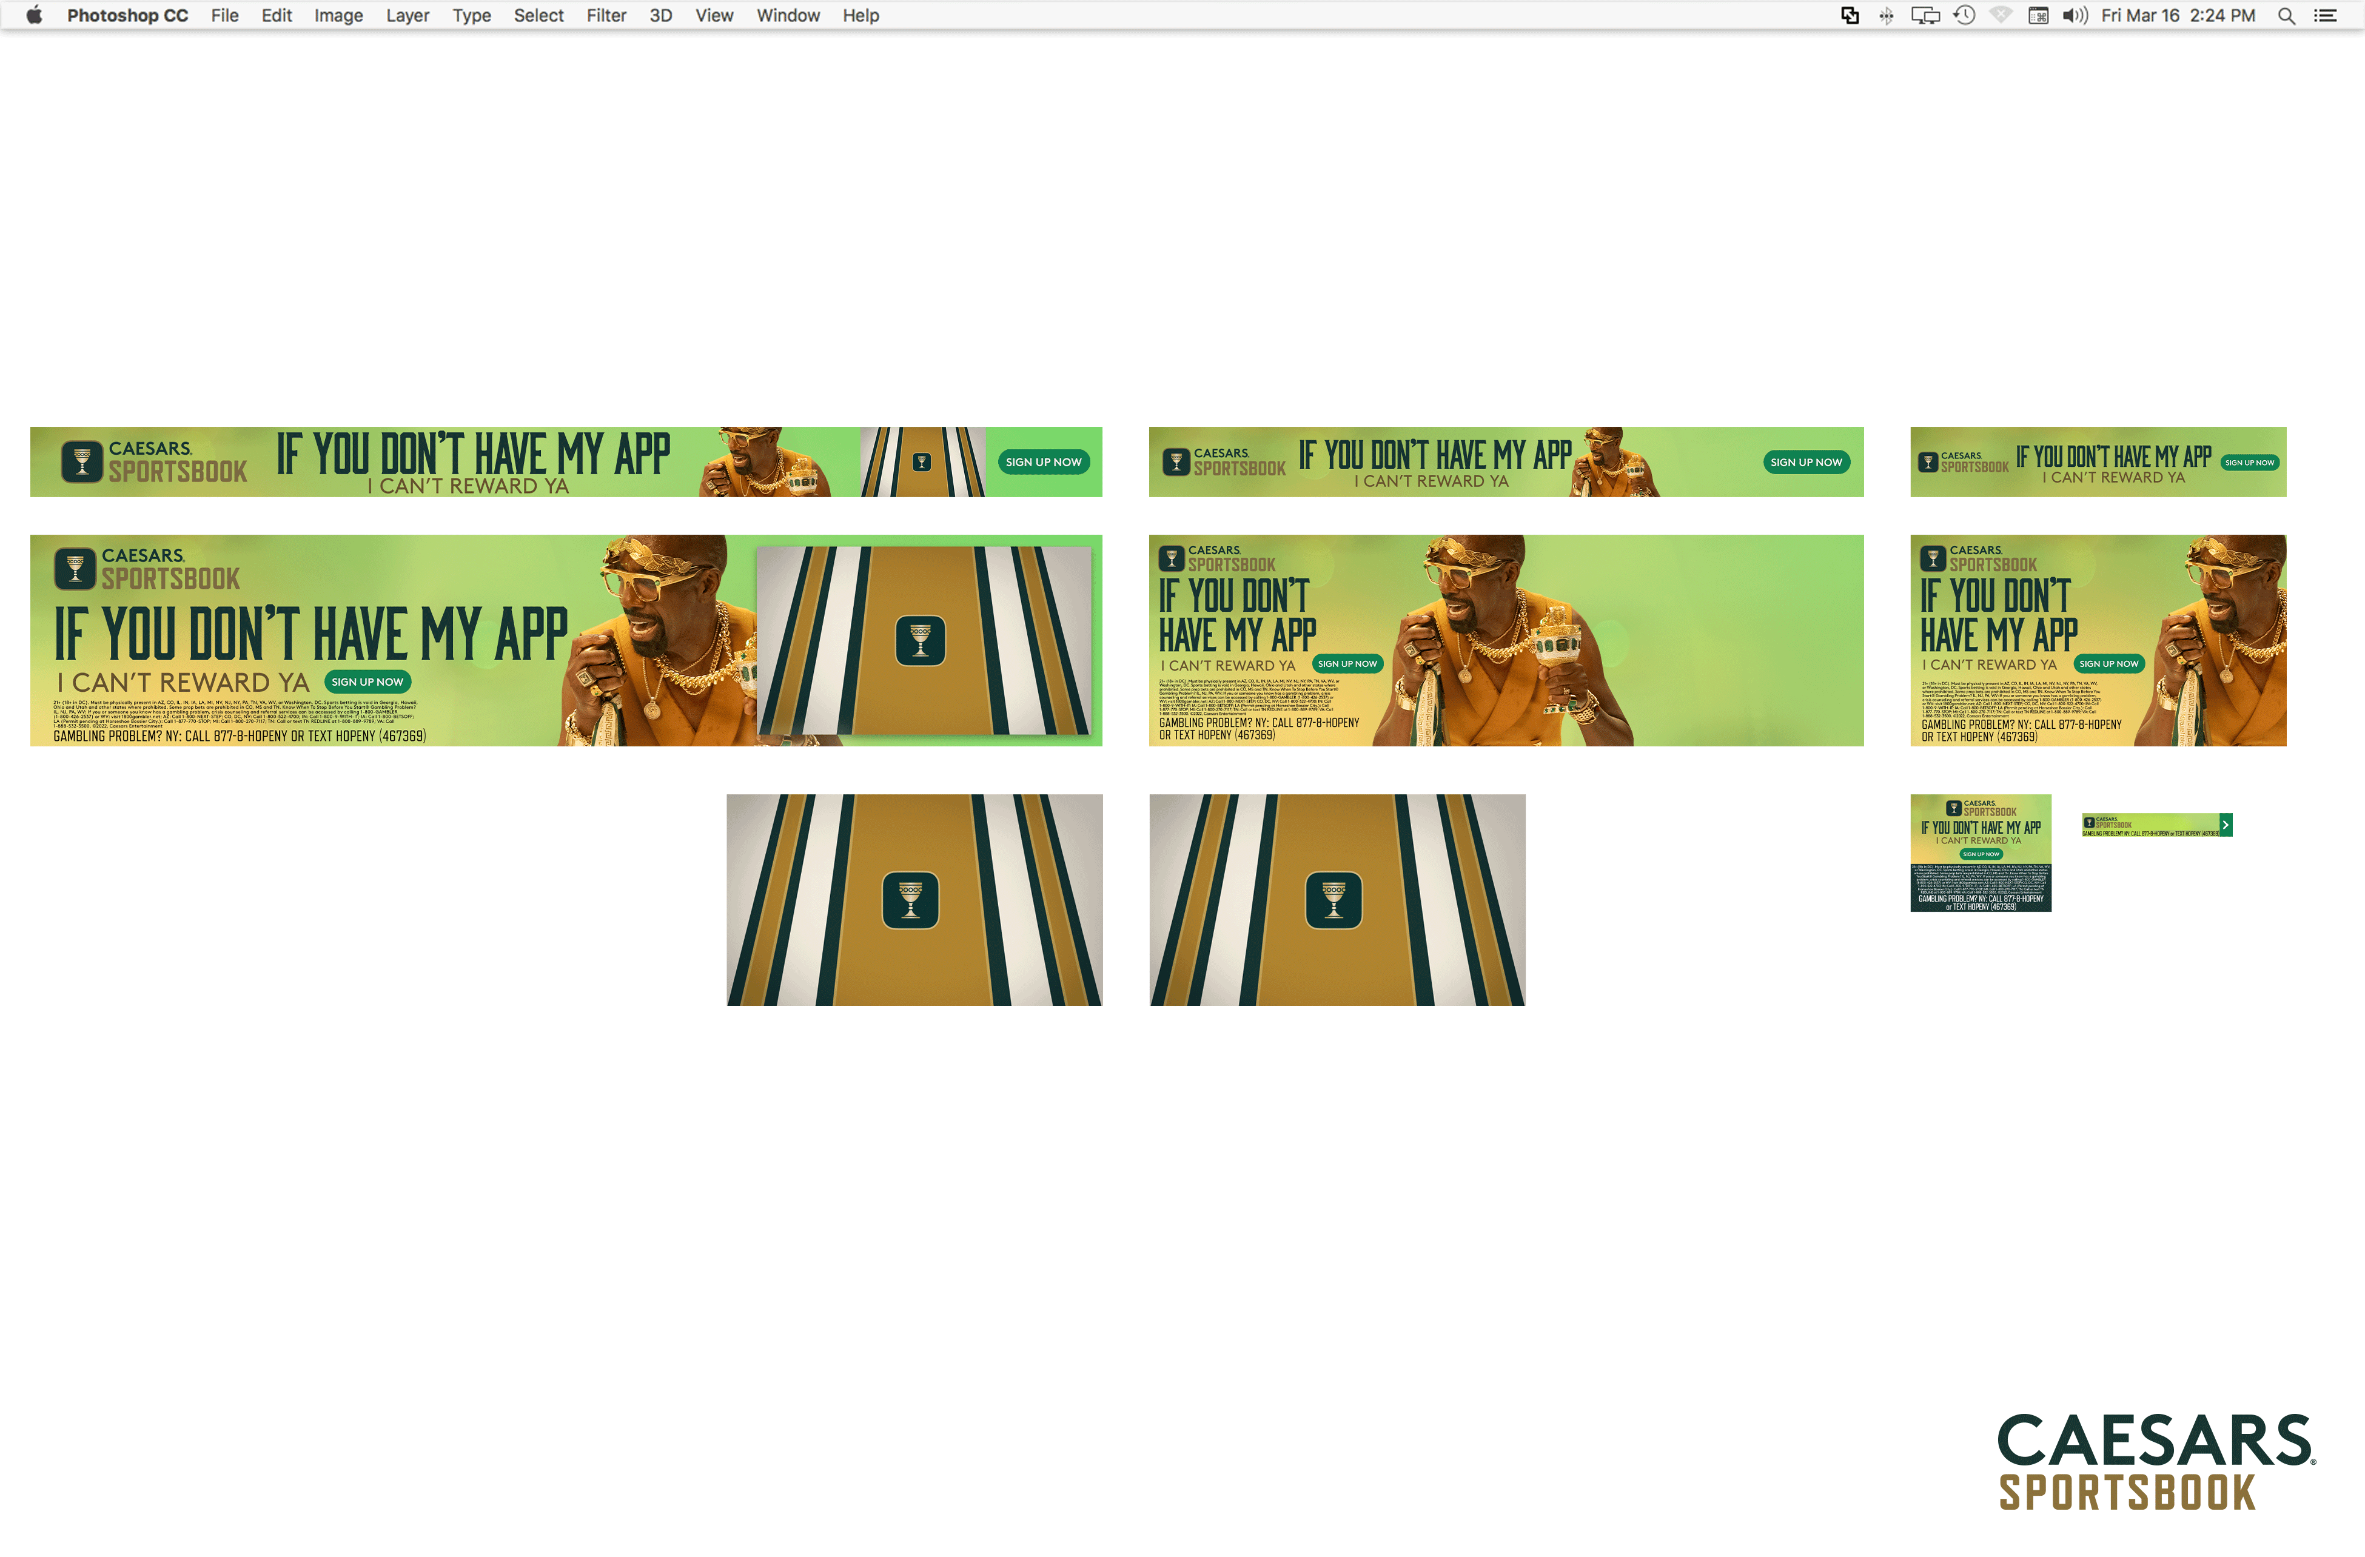
Task: Click Sign Up Now on smallest leaderboard banner
Action: click(2250, 463)
